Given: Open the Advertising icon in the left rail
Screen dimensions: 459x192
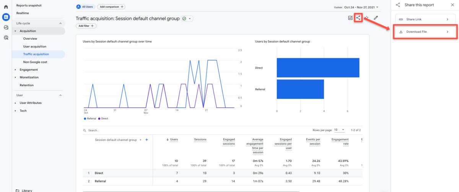Looking at the screenshot, I should click(x=6, y=37).
